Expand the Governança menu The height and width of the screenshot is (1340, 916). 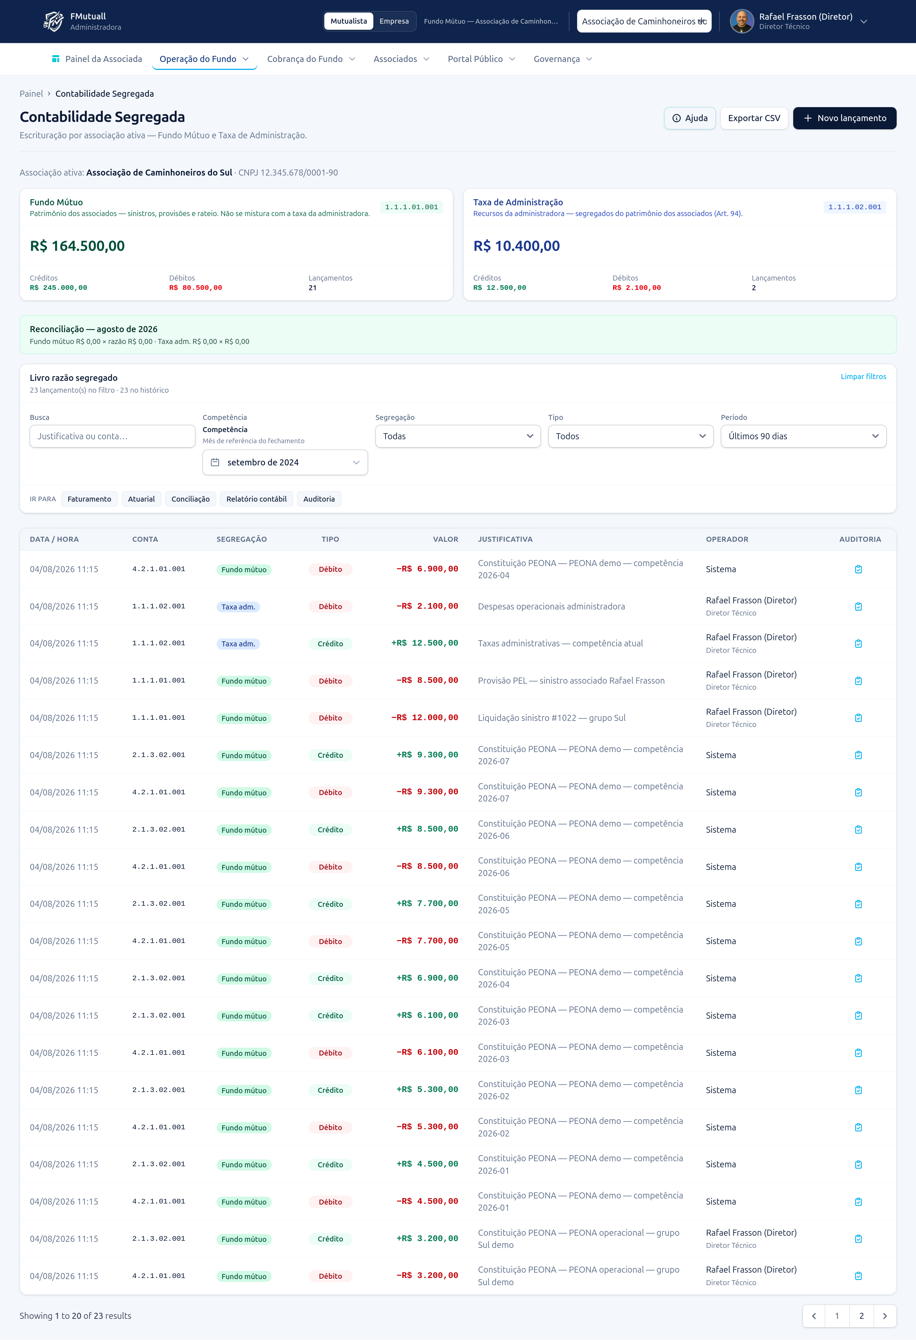(x=563, y=59)
